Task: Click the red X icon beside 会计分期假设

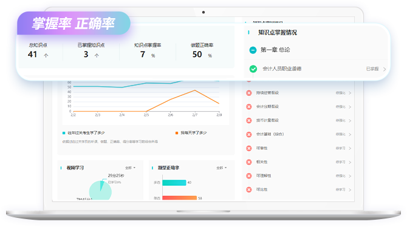Action: click(249, 107)
